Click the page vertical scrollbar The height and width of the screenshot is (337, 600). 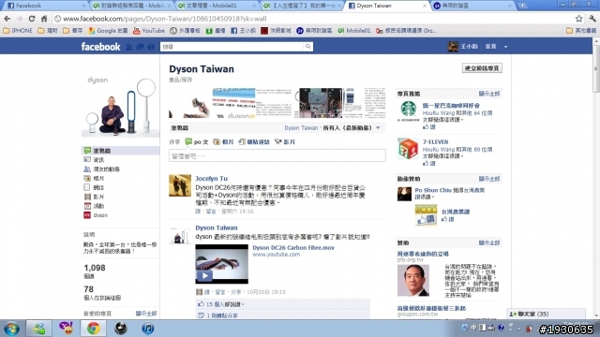[x=596, y=68]
